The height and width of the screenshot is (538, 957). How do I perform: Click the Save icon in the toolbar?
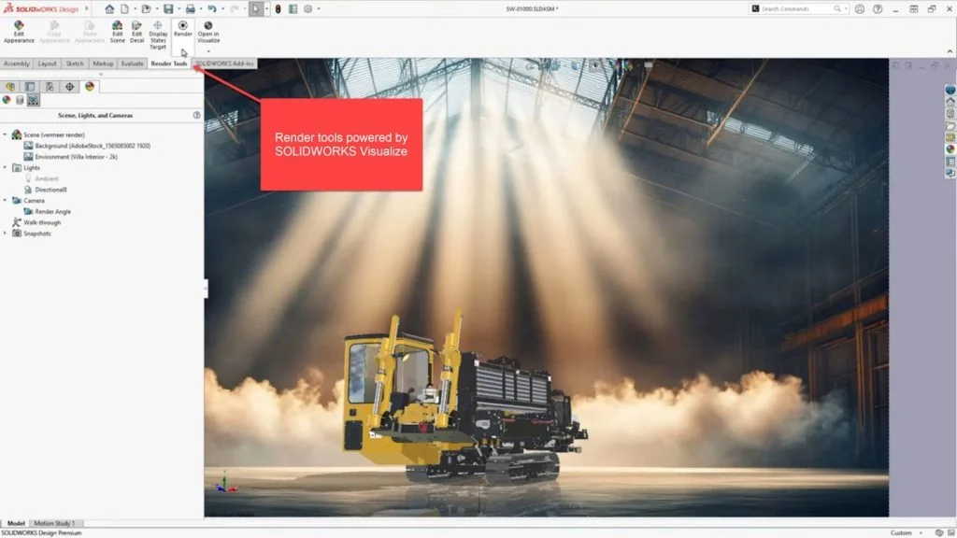169,8
